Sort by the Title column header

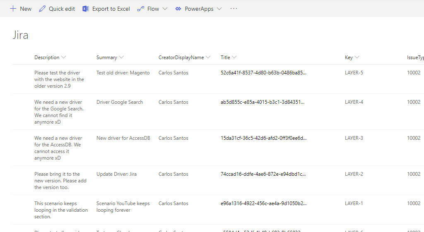pyautogui.click(x=225, y=57)
